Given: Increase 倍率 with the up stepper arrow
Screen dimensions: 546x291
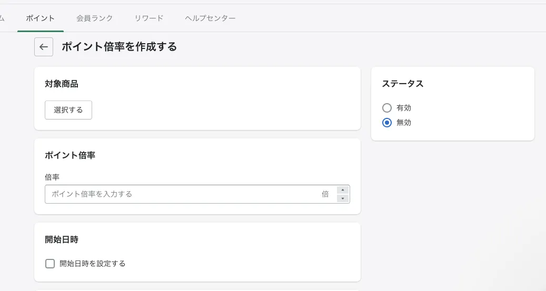Looking at the screenshot, I should (x=343, y=190).
